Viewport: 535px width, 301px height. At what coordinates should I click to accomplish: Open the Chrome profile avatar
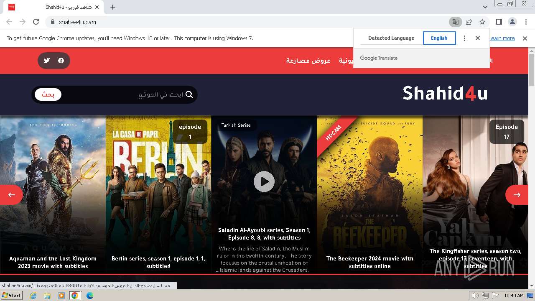coord(512,22)
